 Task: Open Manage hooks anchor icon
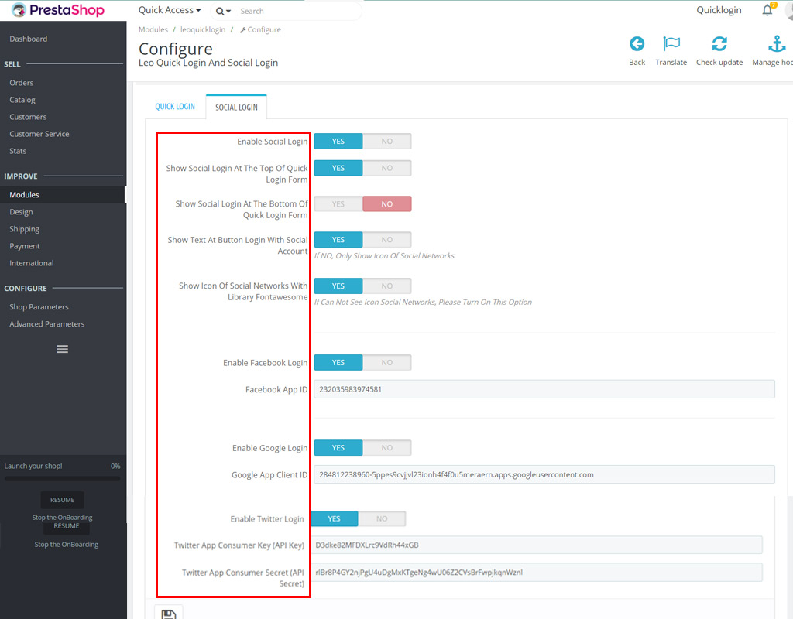(776, 44)
